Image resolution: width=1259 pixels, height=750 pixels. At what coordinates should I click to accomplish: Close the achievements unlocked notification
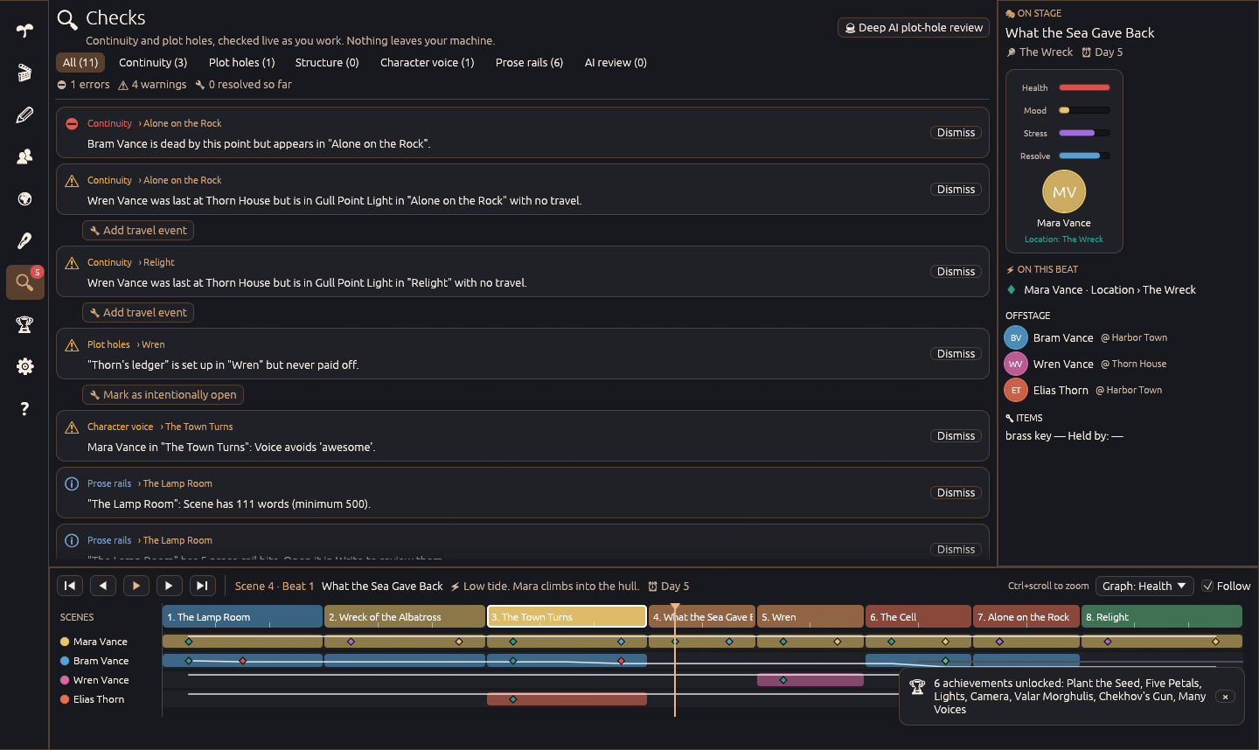1226,697
